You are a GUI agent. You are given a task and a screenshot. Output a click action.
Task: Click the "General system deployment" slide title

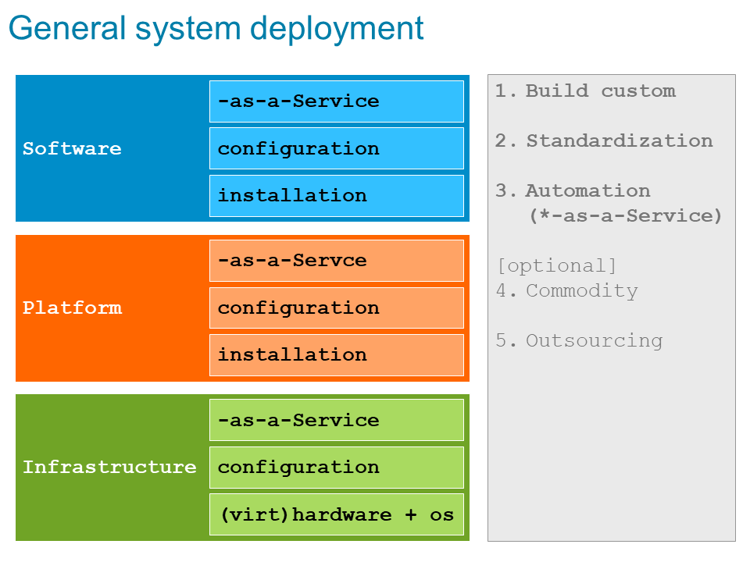click(x=216, y=29)
